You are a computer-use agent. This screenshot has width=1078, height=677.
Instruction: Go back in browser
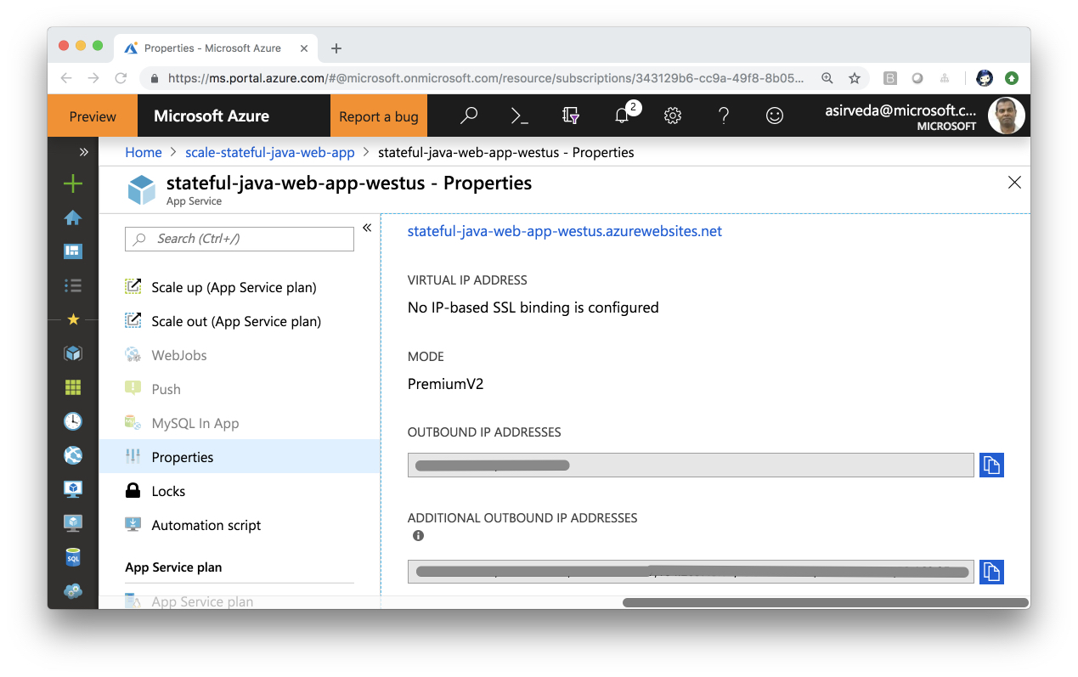click(66, 78)
